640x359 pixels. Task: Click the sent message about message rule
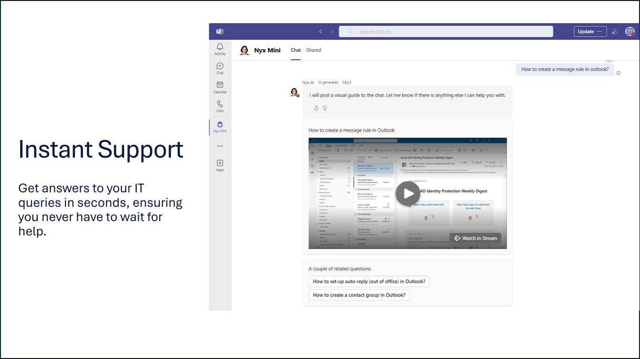tap(565, 69)
